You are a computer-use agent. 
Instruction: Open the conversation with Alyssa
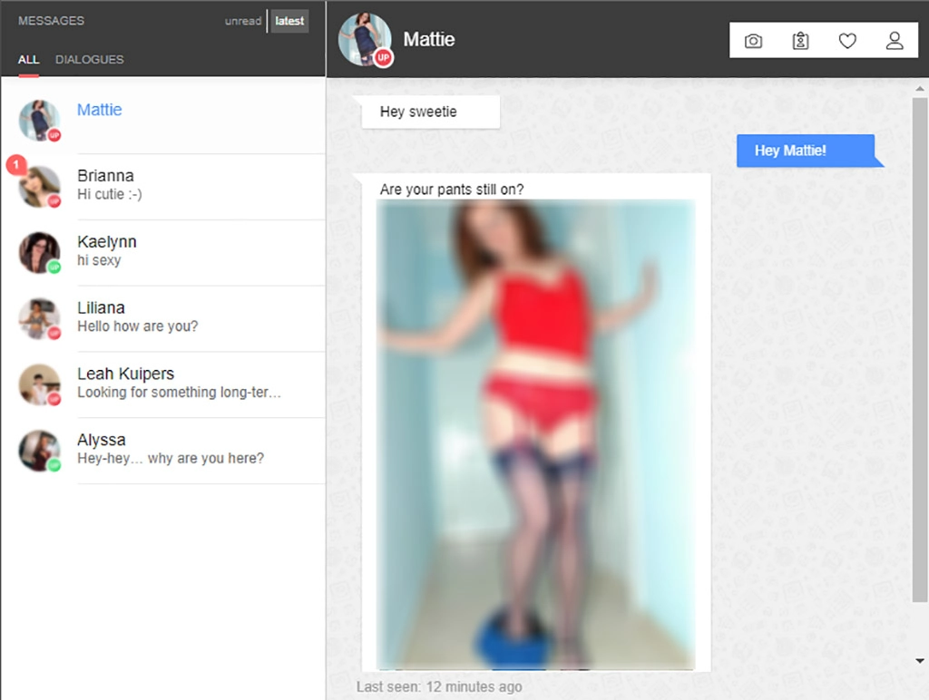(x=163, y=451)
